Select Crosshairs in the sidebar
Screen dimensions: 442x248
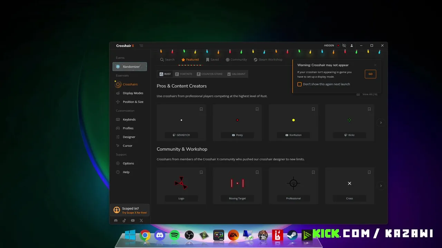[x=129, y=84]
